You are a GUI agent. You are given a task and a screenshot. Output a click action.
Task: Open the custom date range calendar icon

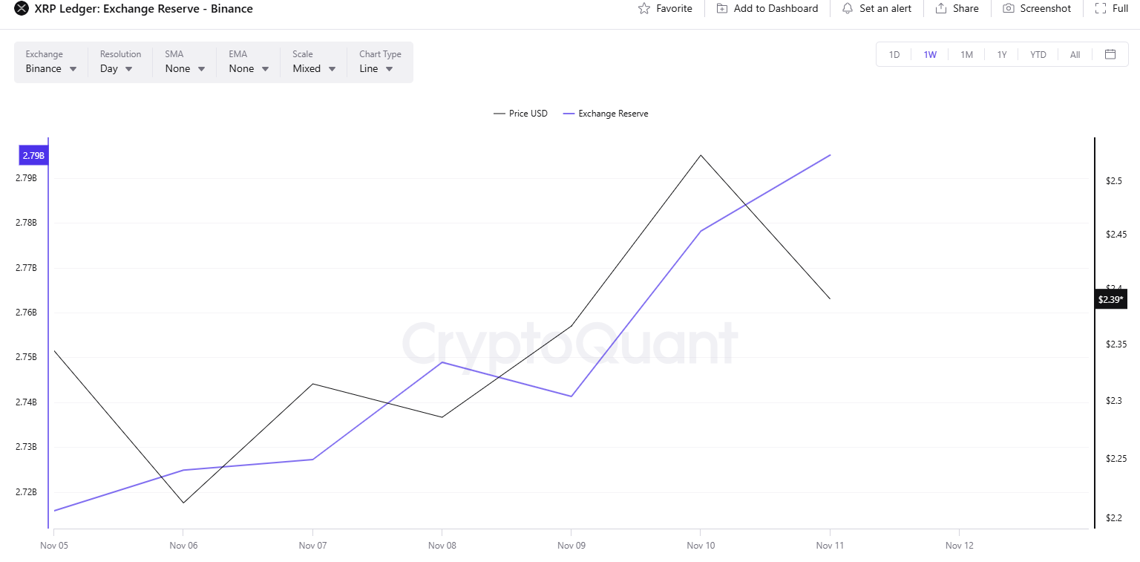pos(1110,54)
